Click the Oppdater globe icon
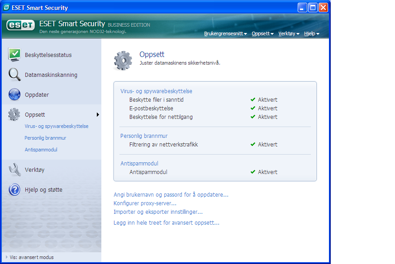 tap(14, 94)
